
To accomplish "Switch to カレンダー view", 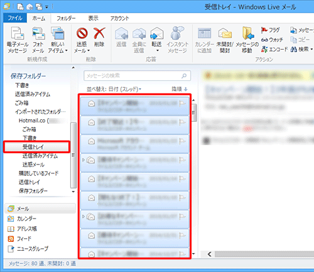I will 22,219.
